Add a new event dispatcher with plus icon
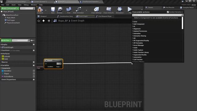This screenshot has height=111, width=197. tap(34, 80)
